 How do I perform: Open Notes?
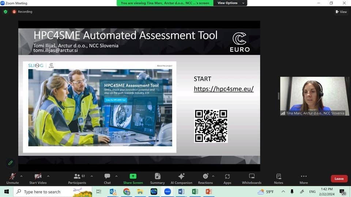279,179
